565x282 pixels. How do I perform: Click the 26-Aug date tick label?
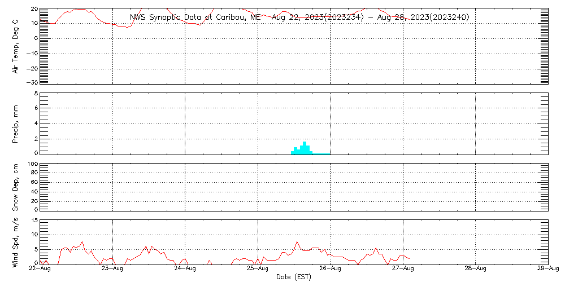click(x=330, y=270)
